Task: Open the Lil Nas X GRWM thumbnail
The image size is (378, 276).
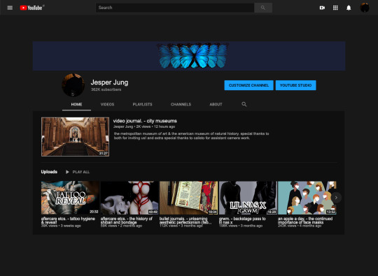Action: 248,198
